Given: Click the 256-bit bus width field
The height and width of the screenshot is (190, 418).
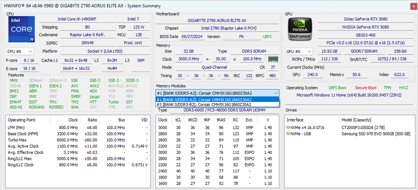Looking at the screenshot, I should [400, 51].
